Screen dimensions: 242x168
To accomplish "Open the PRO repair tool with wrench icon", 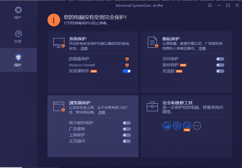I will [187, 125].
